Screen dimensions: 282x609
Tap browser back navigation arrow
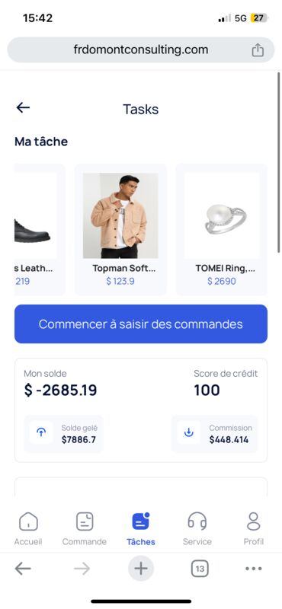pyautogui.click(x=23, y=569)
